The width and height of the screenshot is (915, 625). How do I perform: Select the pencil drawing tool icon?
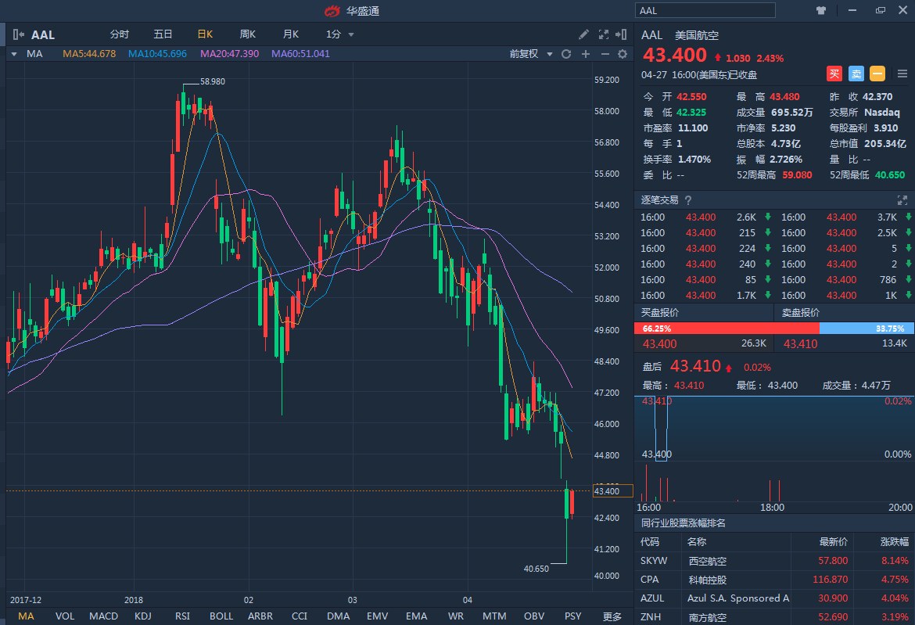click(583, 34)
